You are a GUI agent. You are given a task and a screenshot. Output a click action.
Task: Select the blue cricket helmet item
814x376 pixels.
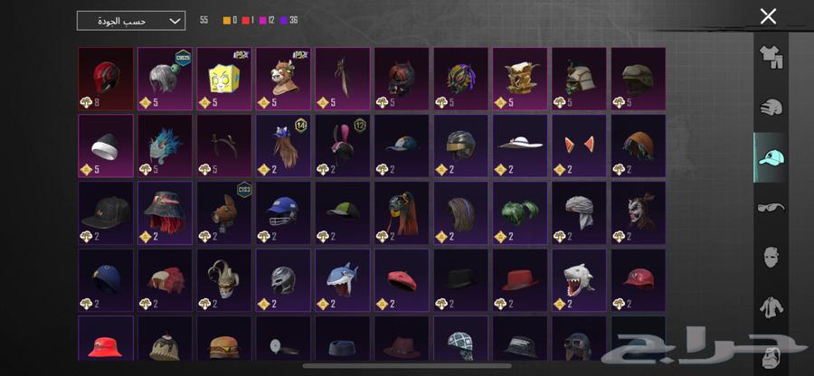tap(283, 213)
